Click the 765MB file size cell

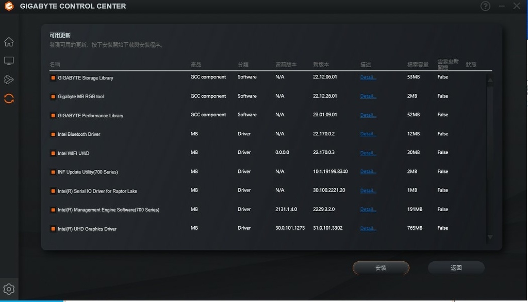(415, 228)
